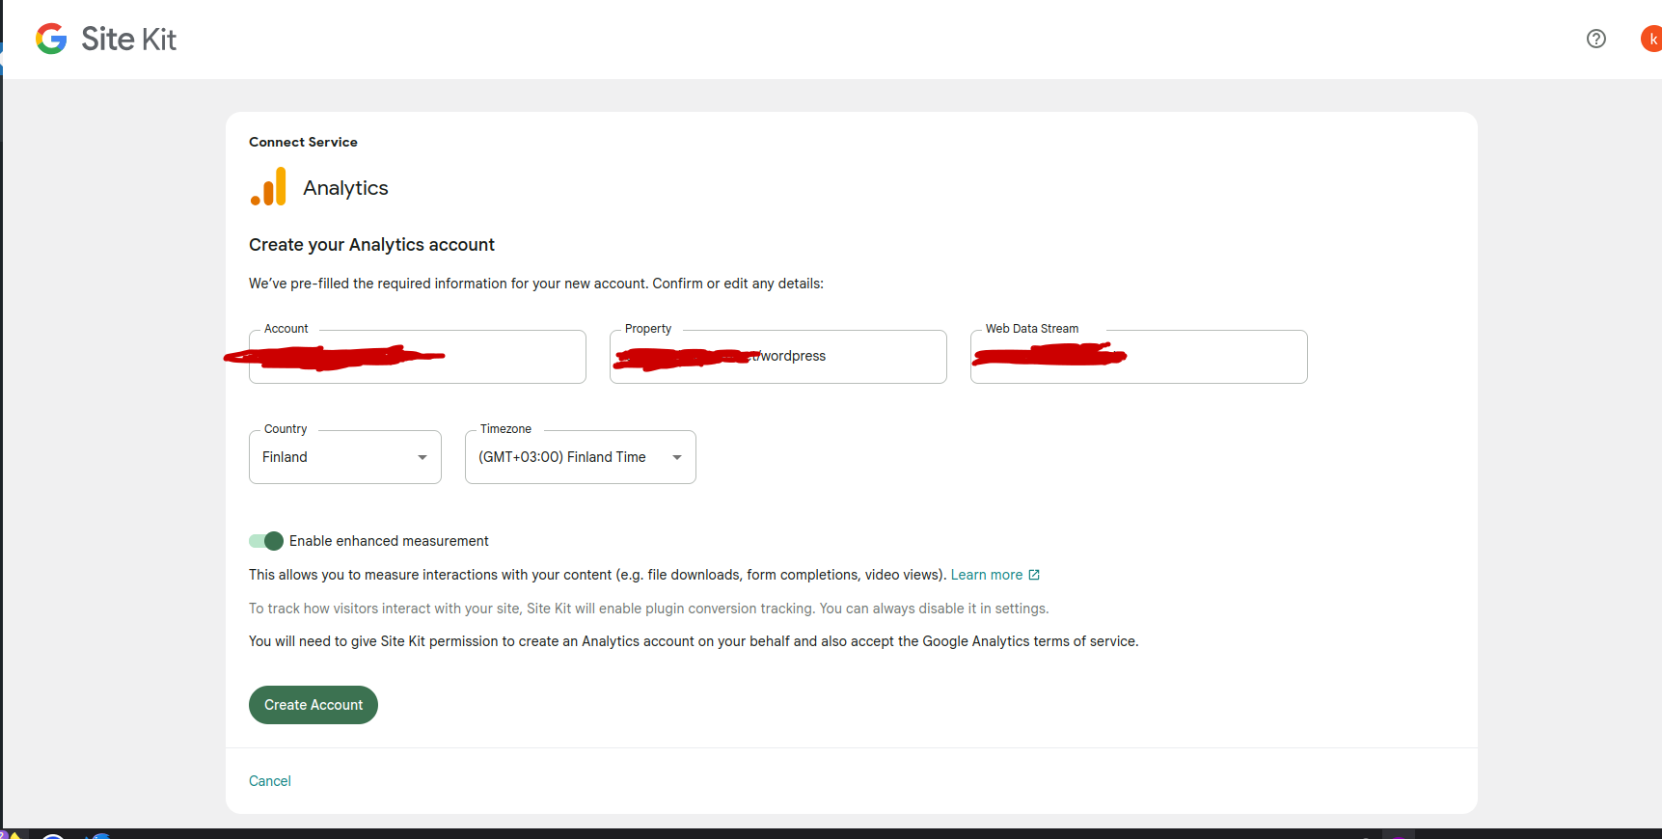Click the Timezone dropdown arrow

[x=677, y=457]
